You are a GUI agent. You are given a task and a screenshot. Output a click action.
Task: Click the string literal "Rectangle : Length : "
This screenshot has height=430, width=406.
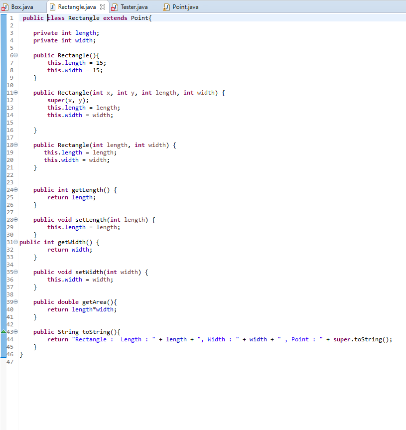[114, 339]
